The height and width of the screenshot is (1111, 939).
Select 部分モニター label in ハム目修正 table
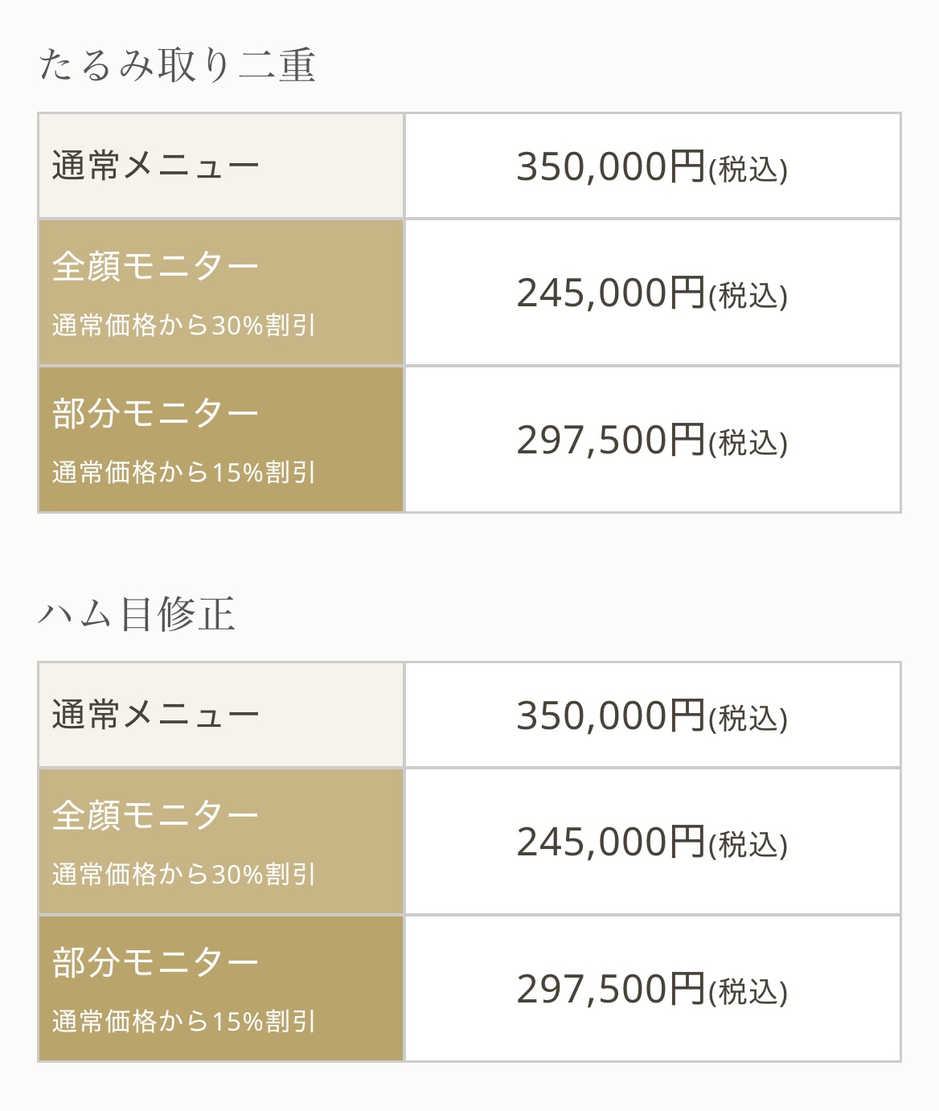[x=155, y=962]
